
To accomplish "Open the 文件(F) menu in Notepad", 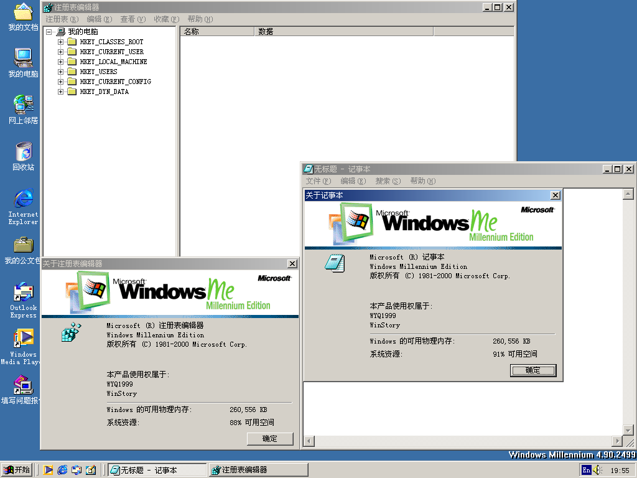I will (318, 181).
